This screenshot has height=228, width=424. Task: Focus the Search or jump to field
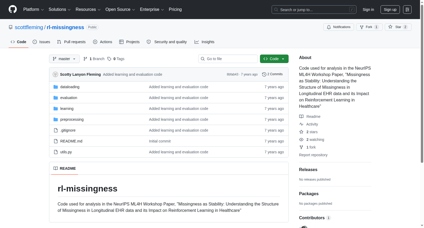click(x=314, y=10)
